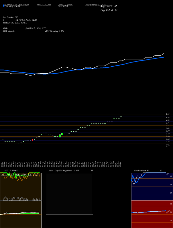The image size is (173, 228).
Task: Click the 'Intra Day Trading Price & MR' title
Action: coord(64,171)
